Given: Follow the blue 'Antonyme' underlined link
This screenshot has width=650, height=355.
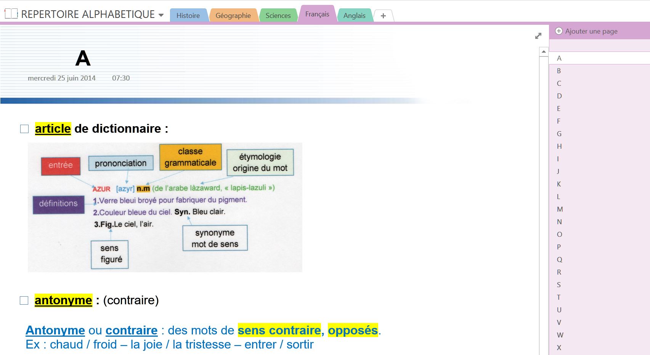Looking at the screenshot, I should (55, 330).
